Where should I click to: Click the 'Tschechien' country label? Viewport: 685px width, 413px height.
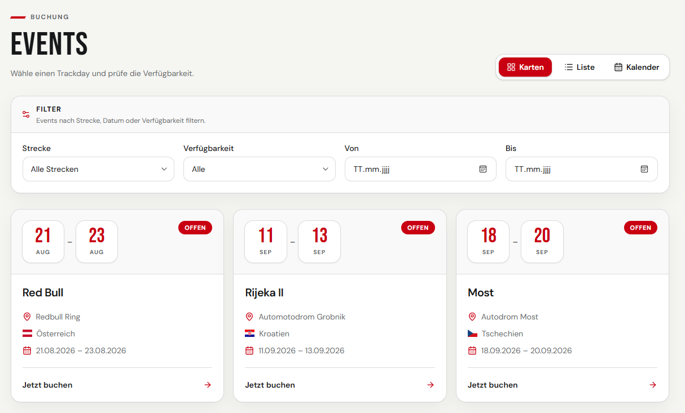[x=502, y=334]
